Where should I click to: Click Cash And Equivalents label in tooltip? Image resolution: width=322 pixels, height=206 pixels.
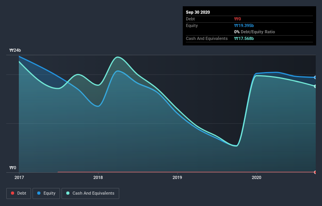click(x=207, y=38)
